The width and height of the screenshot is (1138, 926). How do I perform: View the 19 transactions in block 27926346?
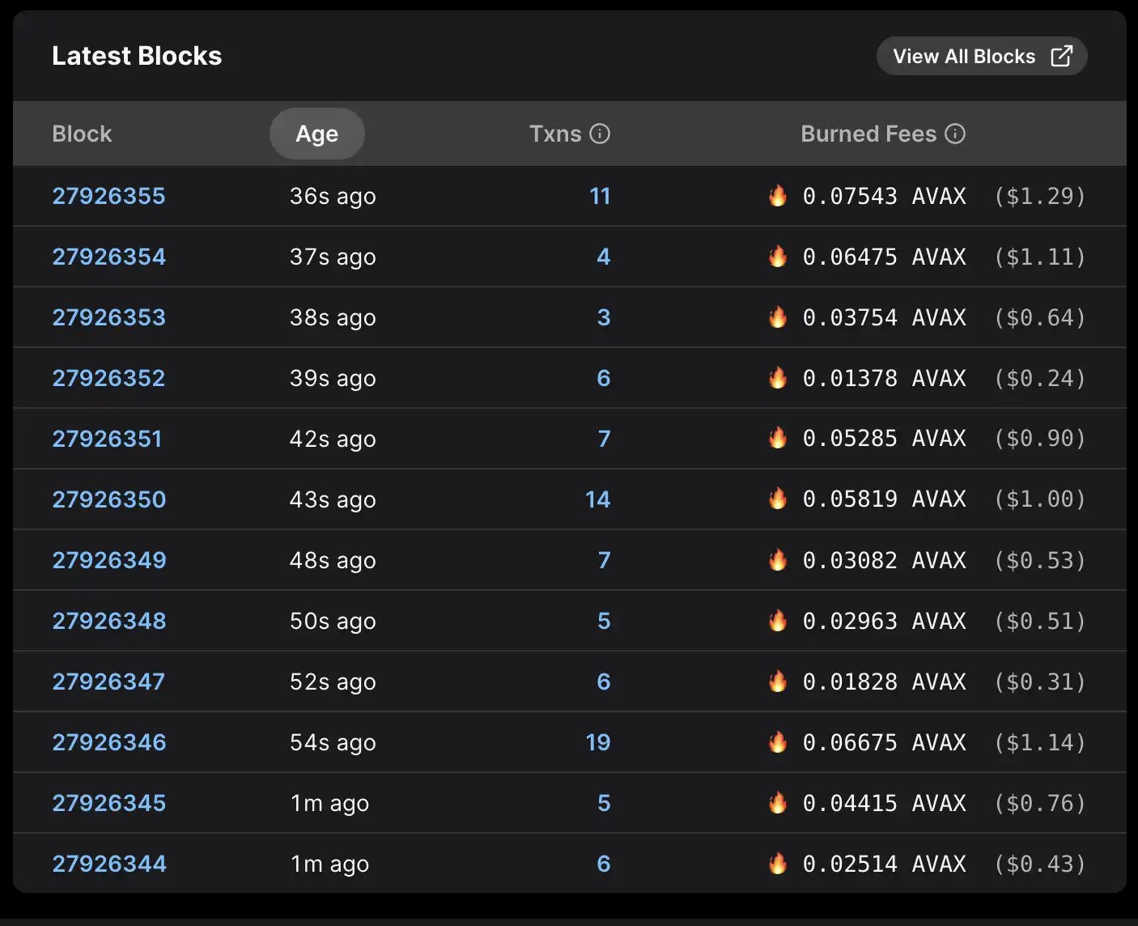pyautogui.click(x=597, y=742)
